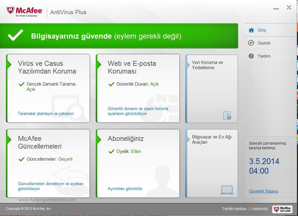Expand the Veri Koruma ve Yedekleme arrow

(188, 65)
